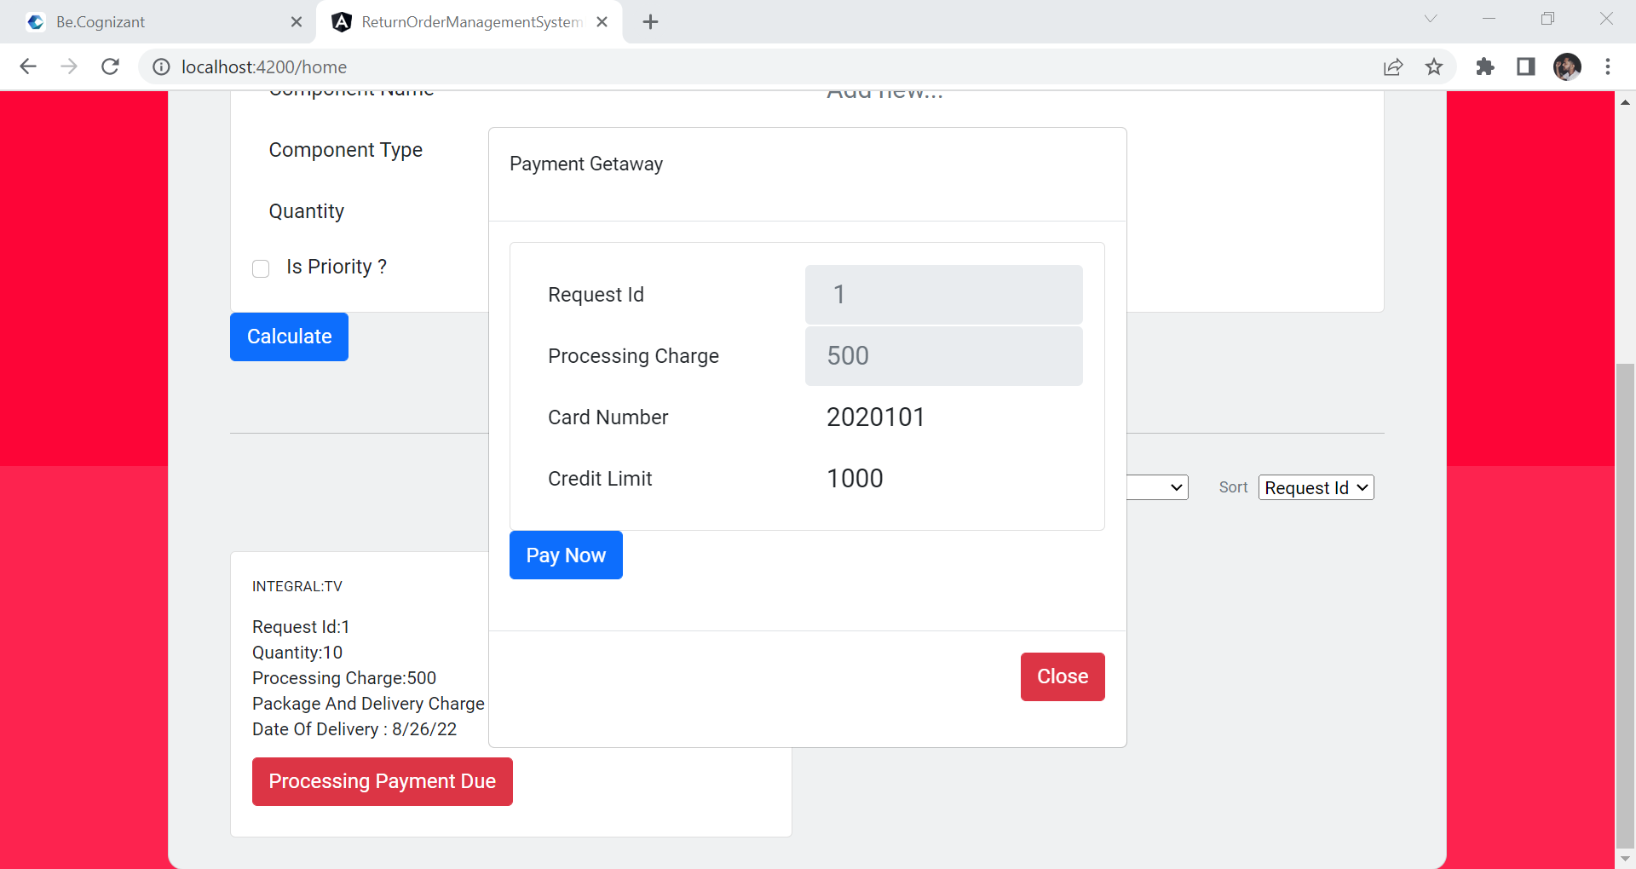Click the Pay Now button

point(566,555)
